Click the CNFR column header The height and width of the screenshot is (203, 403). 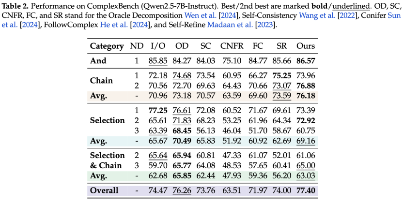click(232, 46)
